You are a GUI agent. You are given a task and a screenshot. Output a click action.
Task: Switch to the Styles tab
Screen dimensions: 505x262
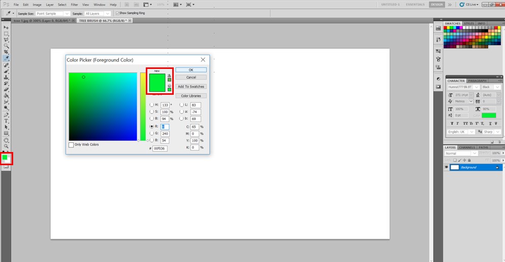(469, 23)
